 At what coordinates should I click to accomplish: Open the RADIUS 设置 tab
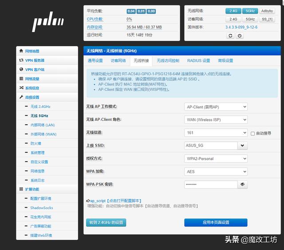click(198, 61)
